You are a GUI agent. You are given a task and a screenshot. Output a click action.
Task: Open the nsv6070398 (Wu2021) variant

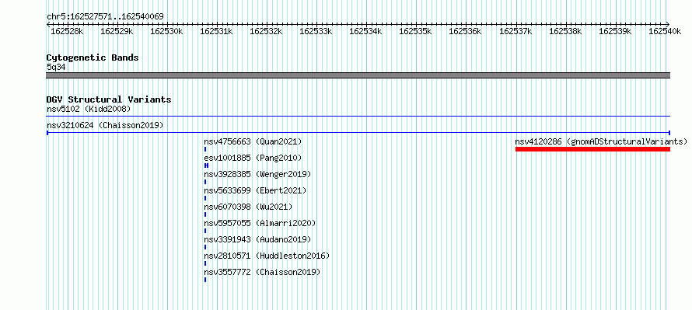click(x=248, y=207)
